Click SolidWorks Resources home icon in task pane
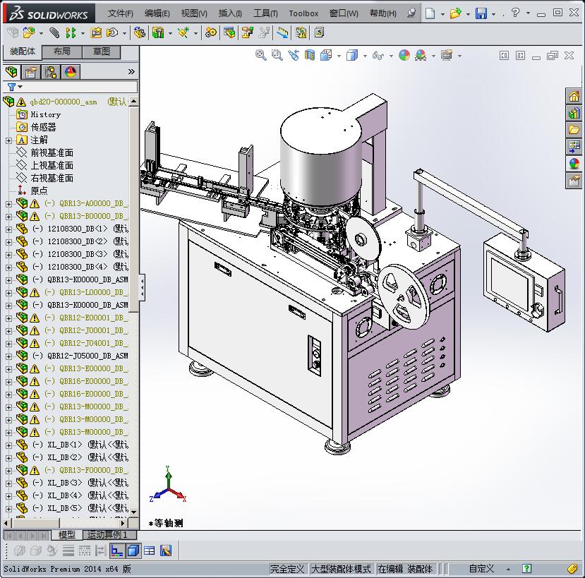 point(574,96)
